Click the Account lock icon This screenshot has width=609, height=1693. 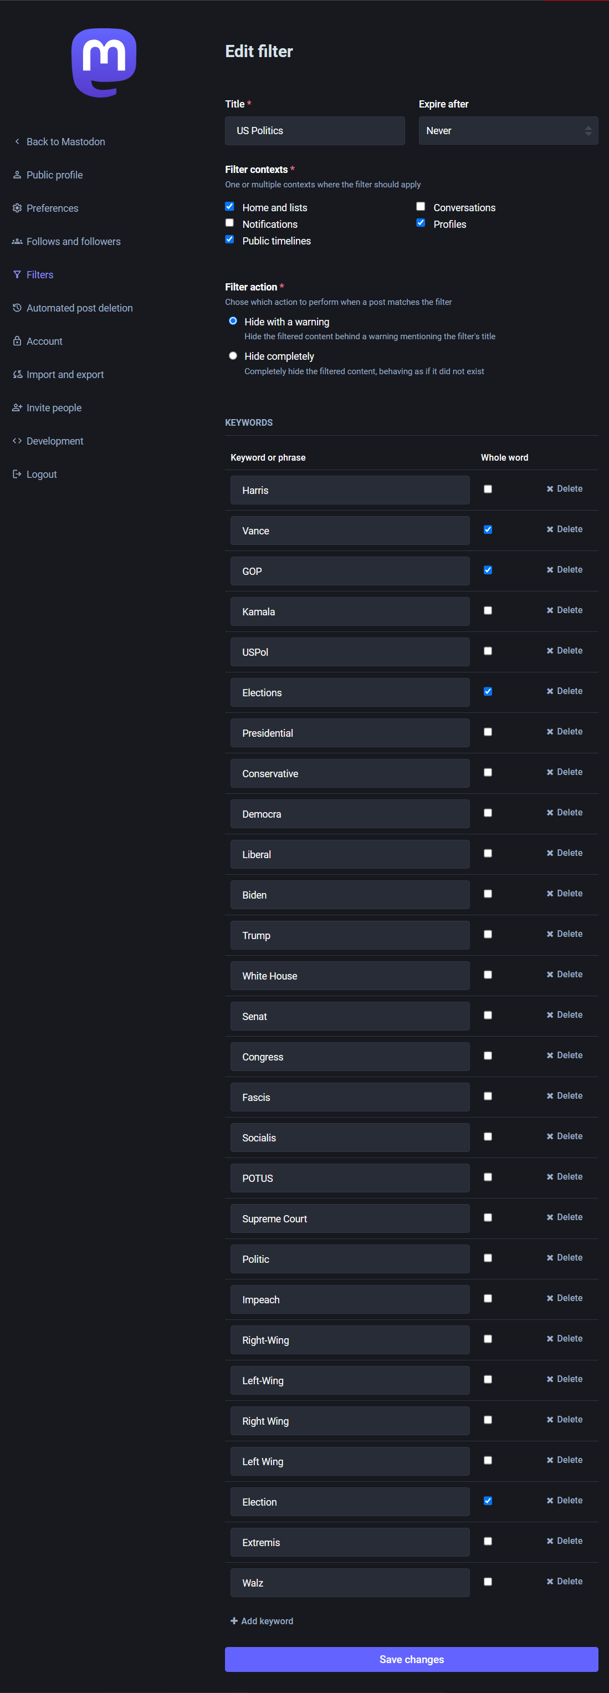(x=17, y=341)
